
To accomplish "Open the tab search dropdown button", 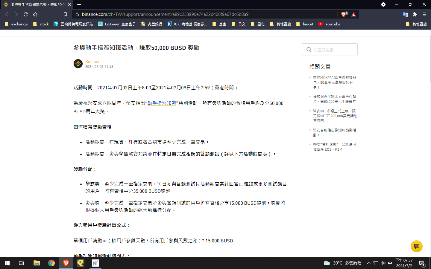I will 383,4.
